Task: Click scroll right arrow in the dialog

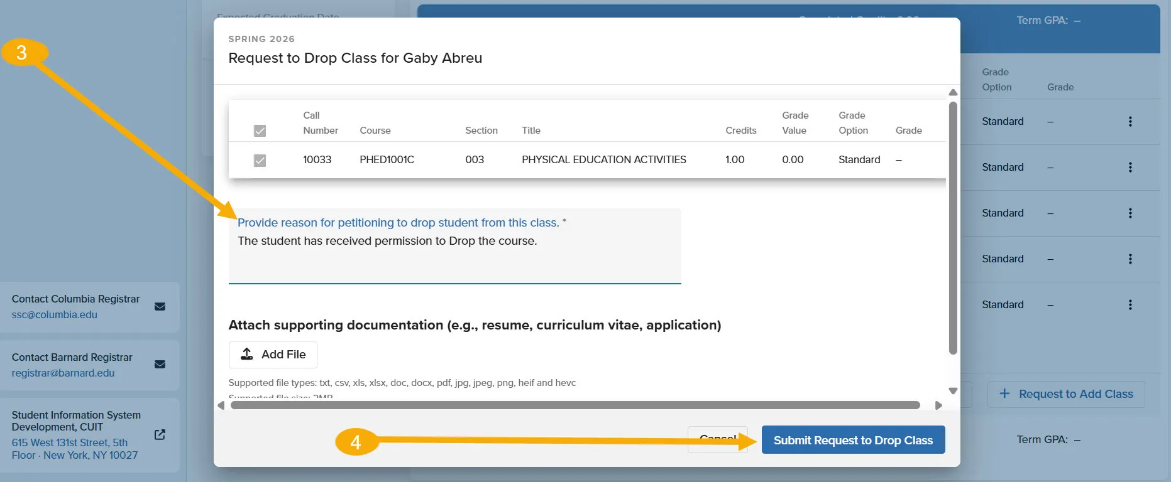Action: (938, 405)
